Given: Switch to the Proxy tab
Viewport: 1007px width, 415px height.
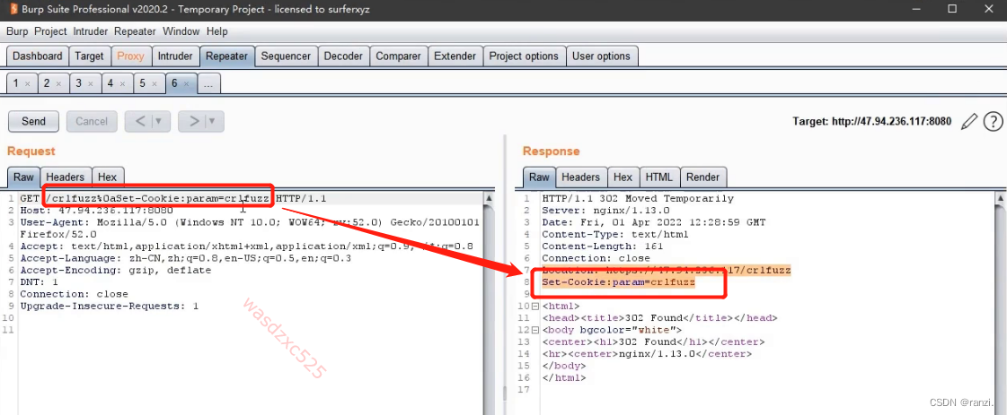Looking at the screenshot, I should coord(131,56).
